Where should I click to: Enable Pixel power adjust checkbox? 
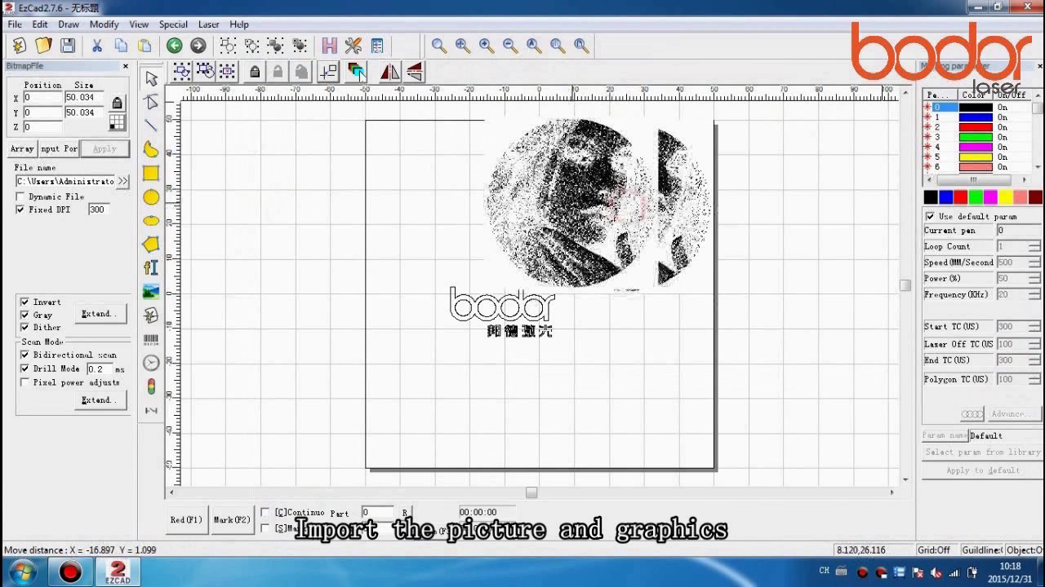click(24, 382)
